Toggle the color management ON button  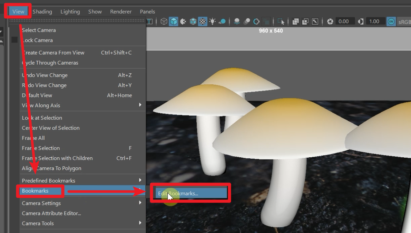pos(391,21)
